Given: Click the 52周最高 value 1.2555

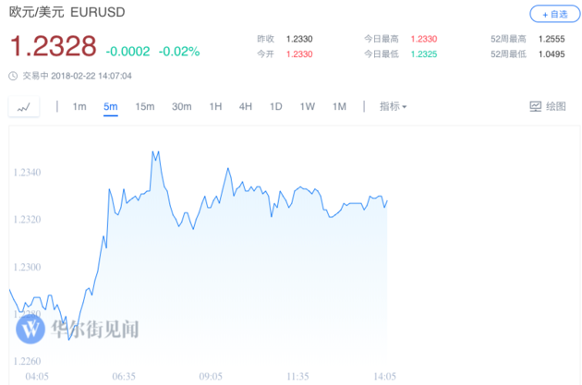Looking at the screenshot, I should [x=552, y=39].
